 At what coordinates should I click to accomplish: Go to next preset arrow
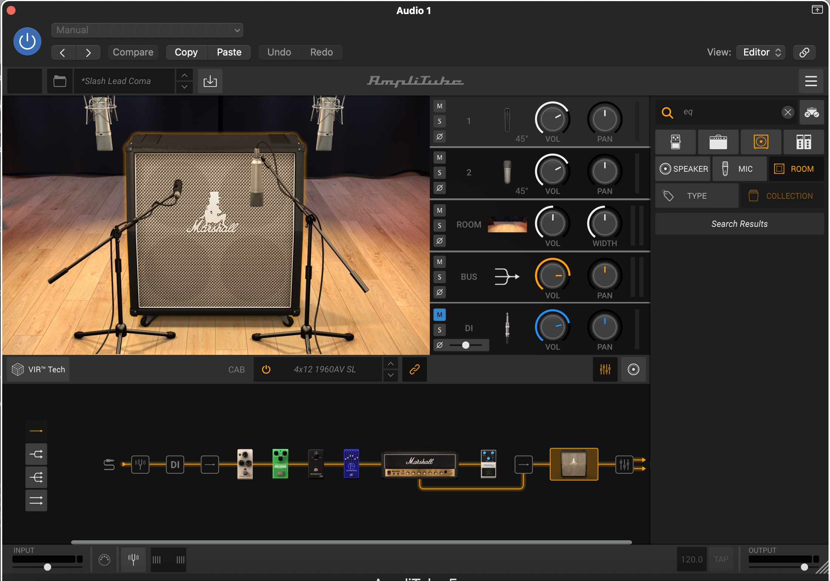(88, 53)
